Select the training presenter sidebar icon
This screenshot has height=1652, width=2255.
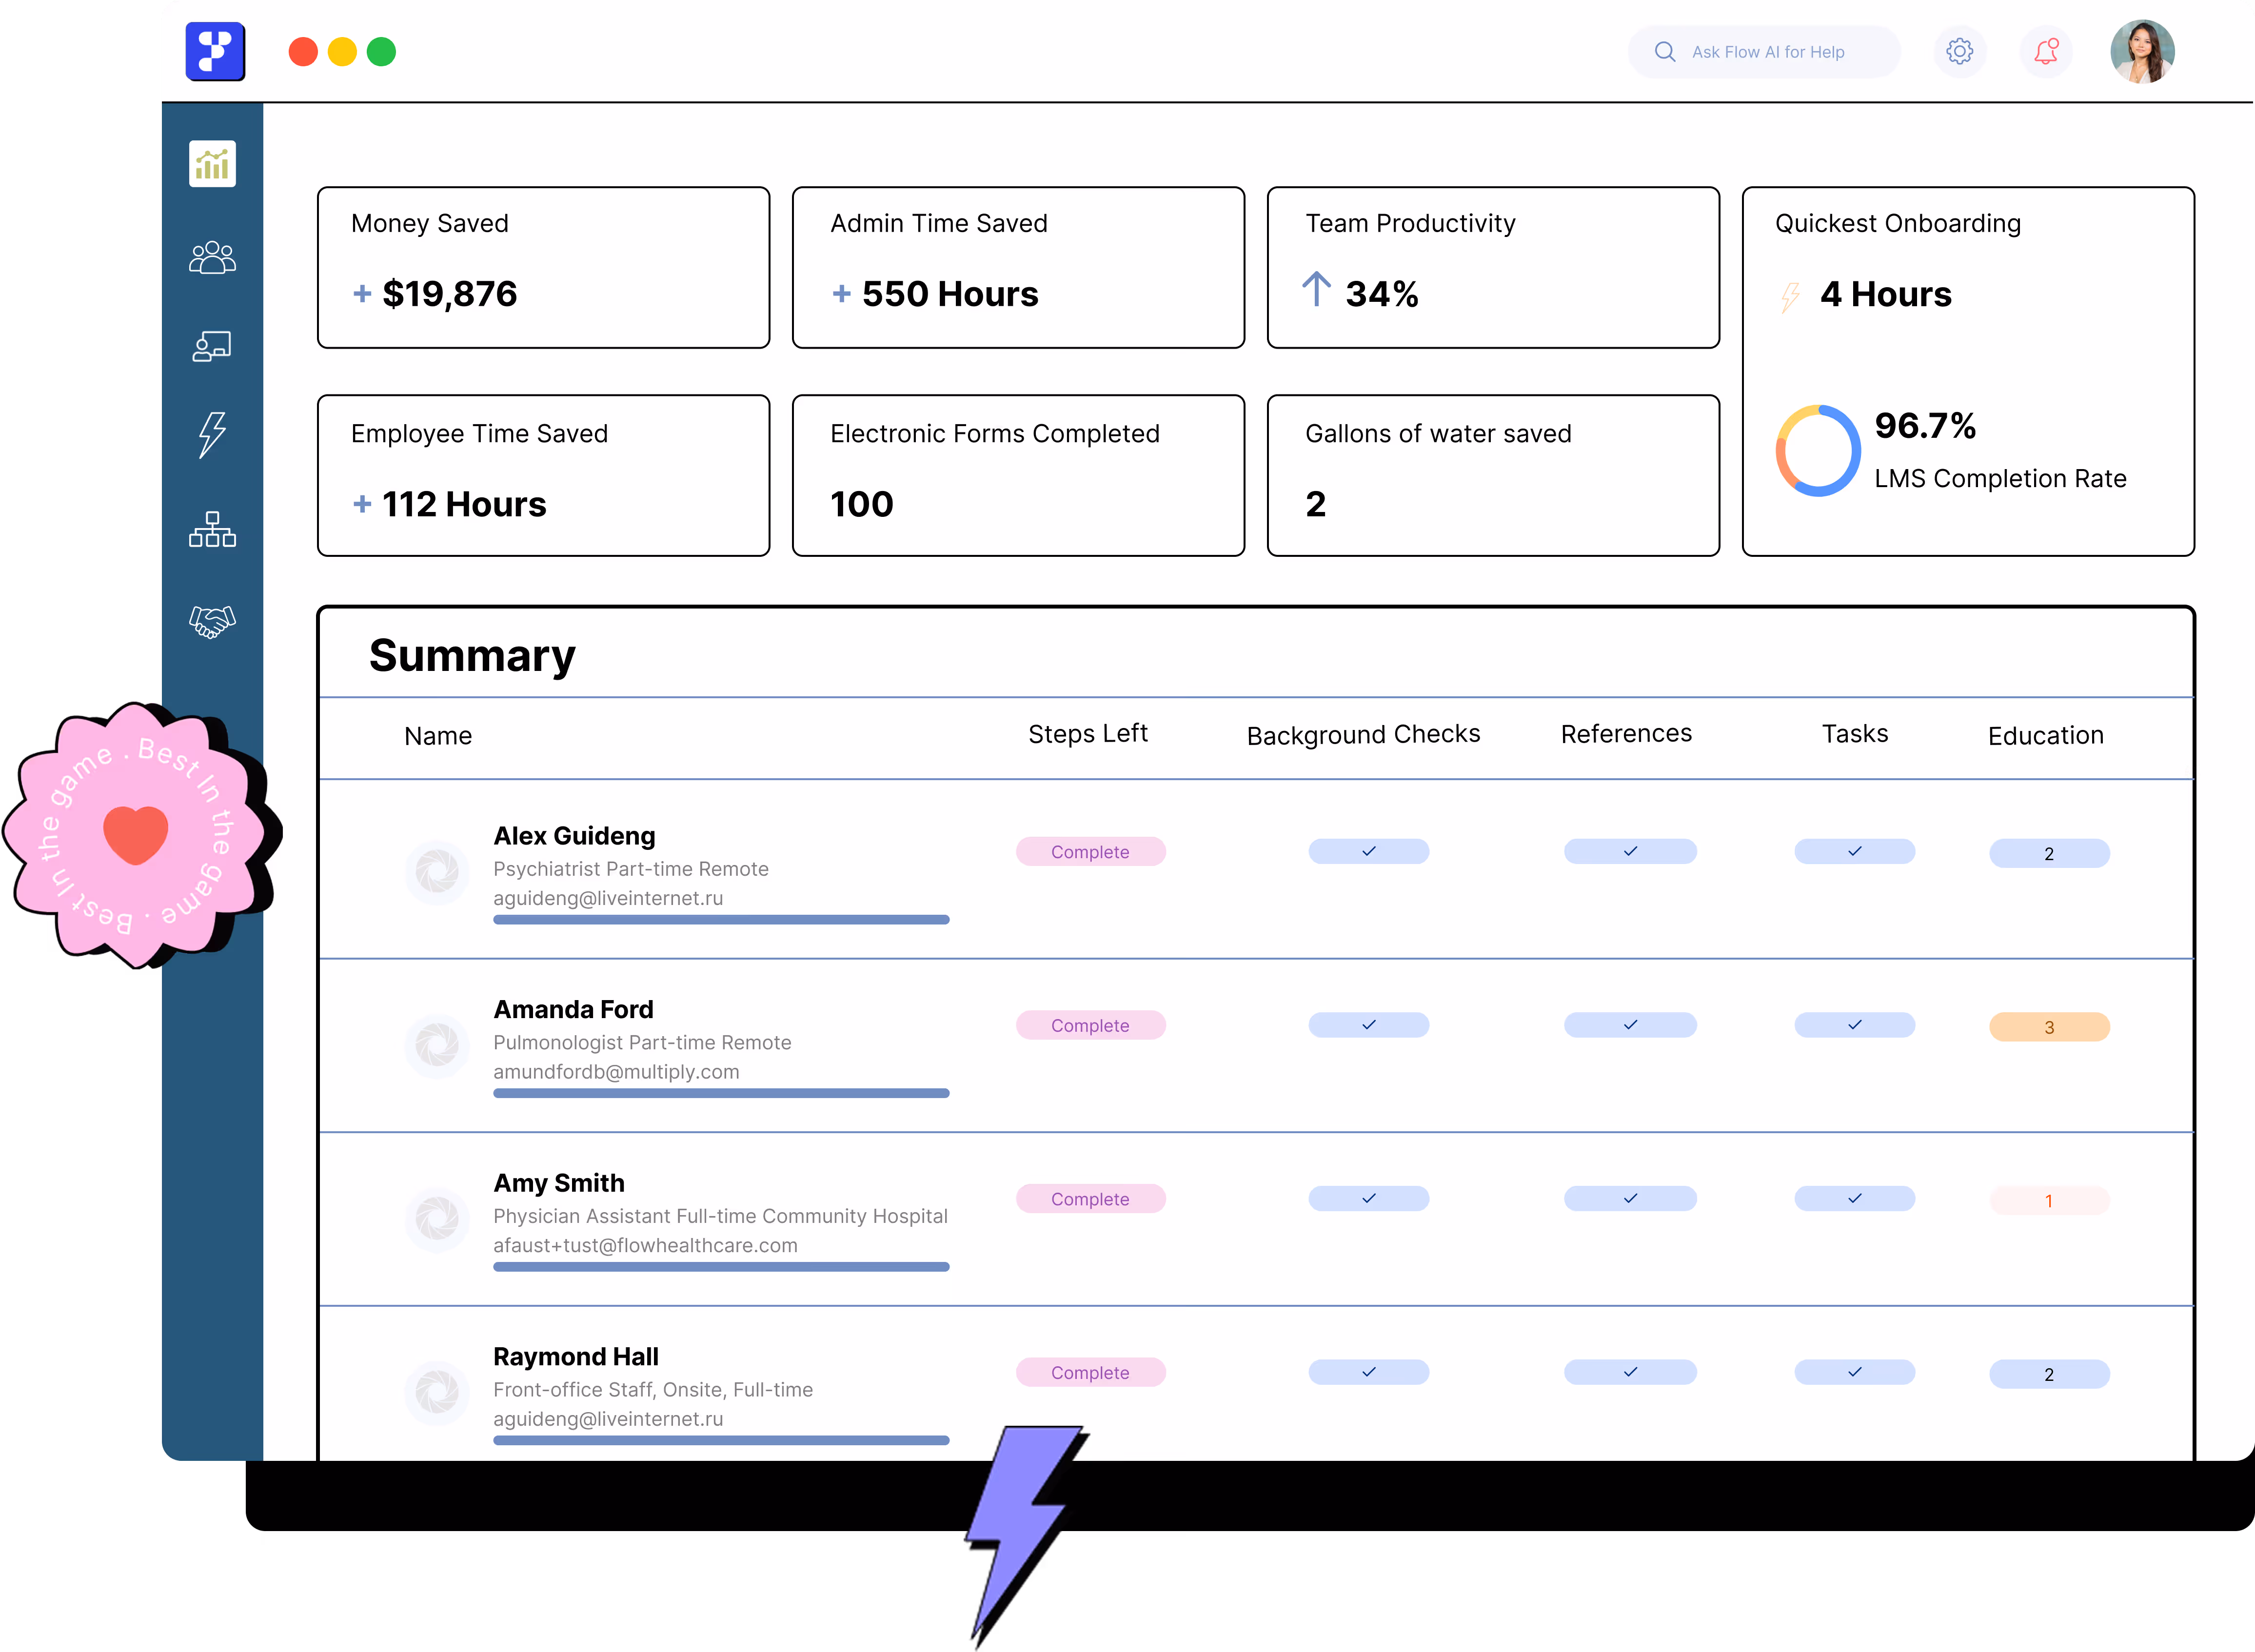tap(212, 346)
